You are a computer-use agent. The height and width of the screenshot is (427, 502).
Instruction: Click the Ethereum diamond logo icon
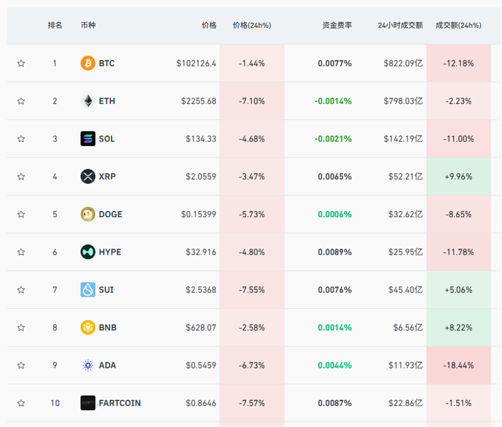(88, 101)
